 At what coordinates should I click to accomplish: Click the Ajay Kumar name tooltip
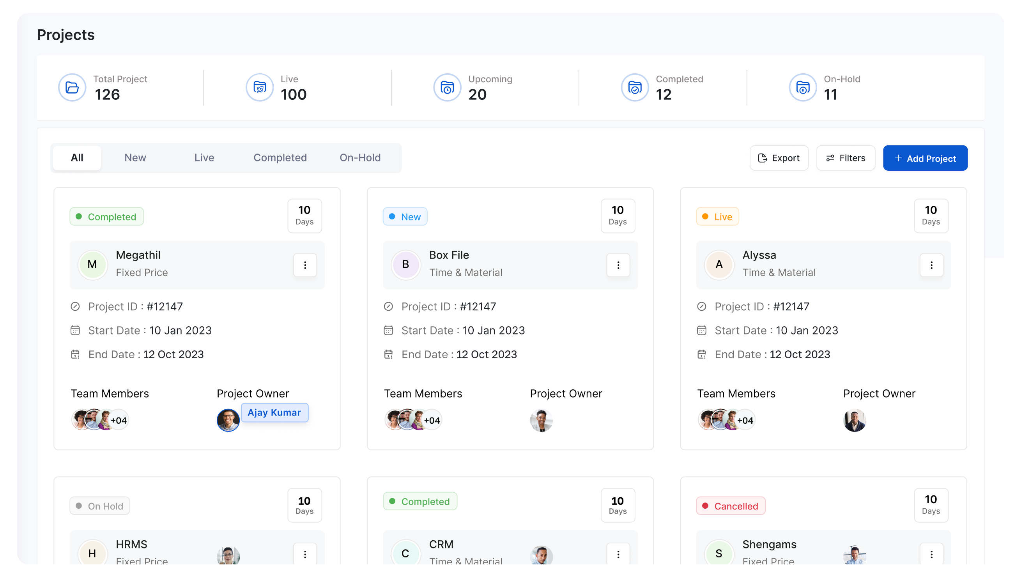pyautogui.click(x=274, y=412)
